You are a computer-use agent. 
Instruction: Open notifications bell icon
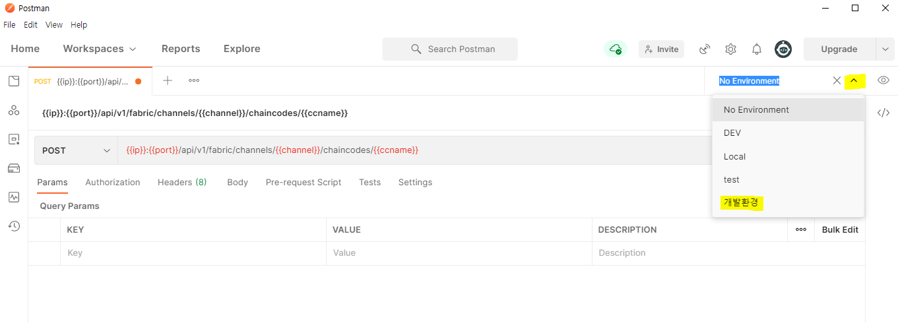(x=757, y=49)
